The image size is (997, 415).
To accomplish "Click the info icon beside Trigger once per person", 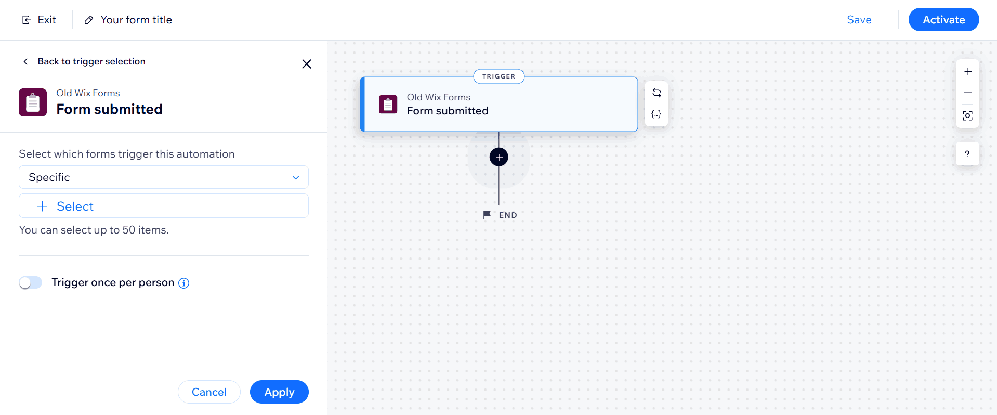I will pyautogui.click(x=184, y=283).
